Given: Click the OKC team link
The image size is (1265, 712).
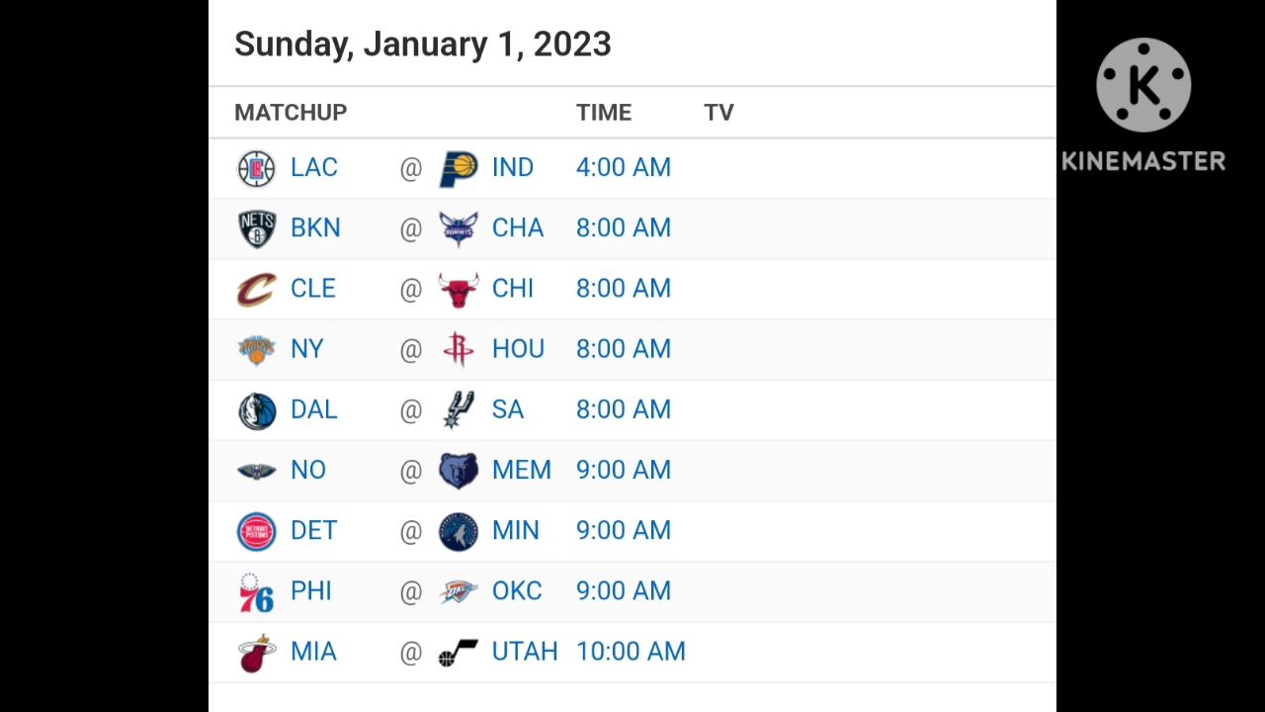Looking at the screenshot, I should pyautogui.click(x=517, y=591).
